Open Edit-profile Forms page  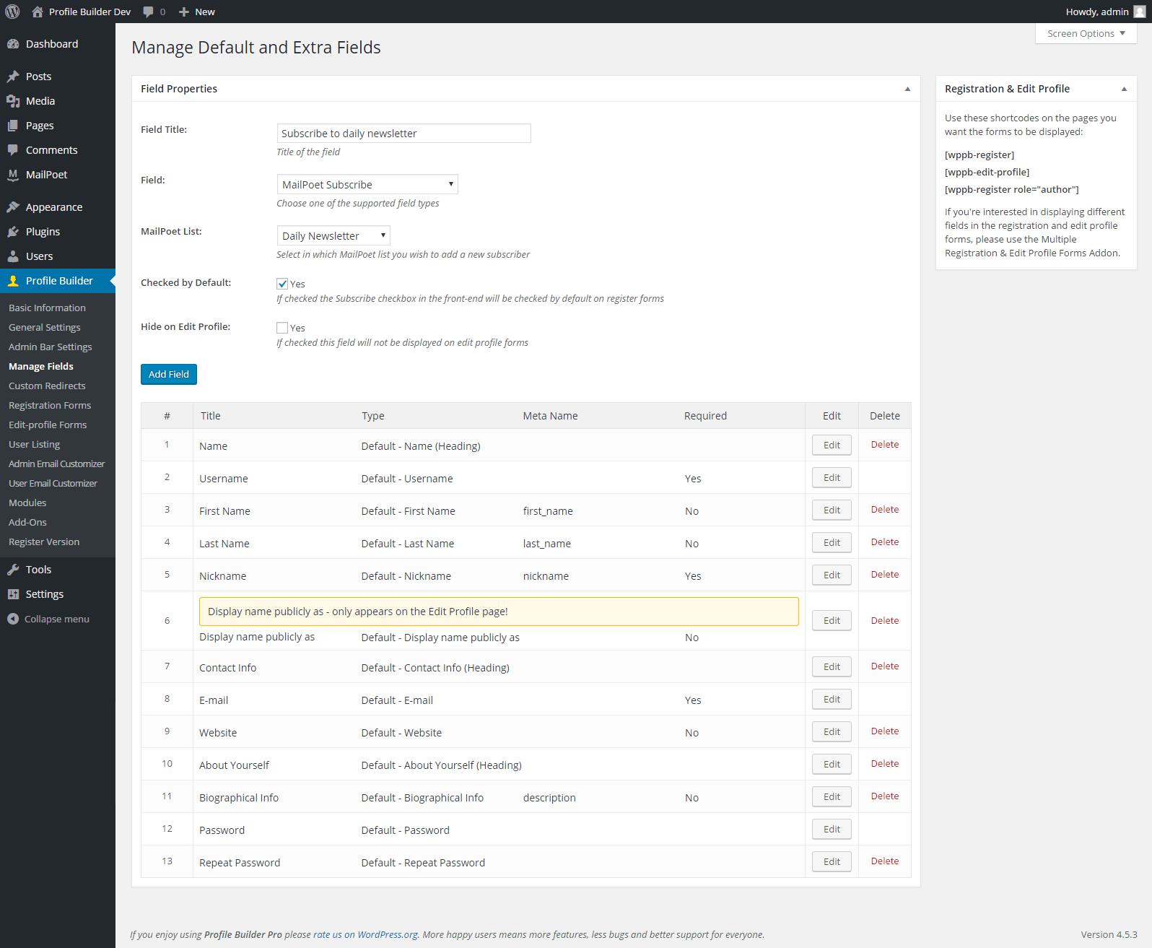48,425
